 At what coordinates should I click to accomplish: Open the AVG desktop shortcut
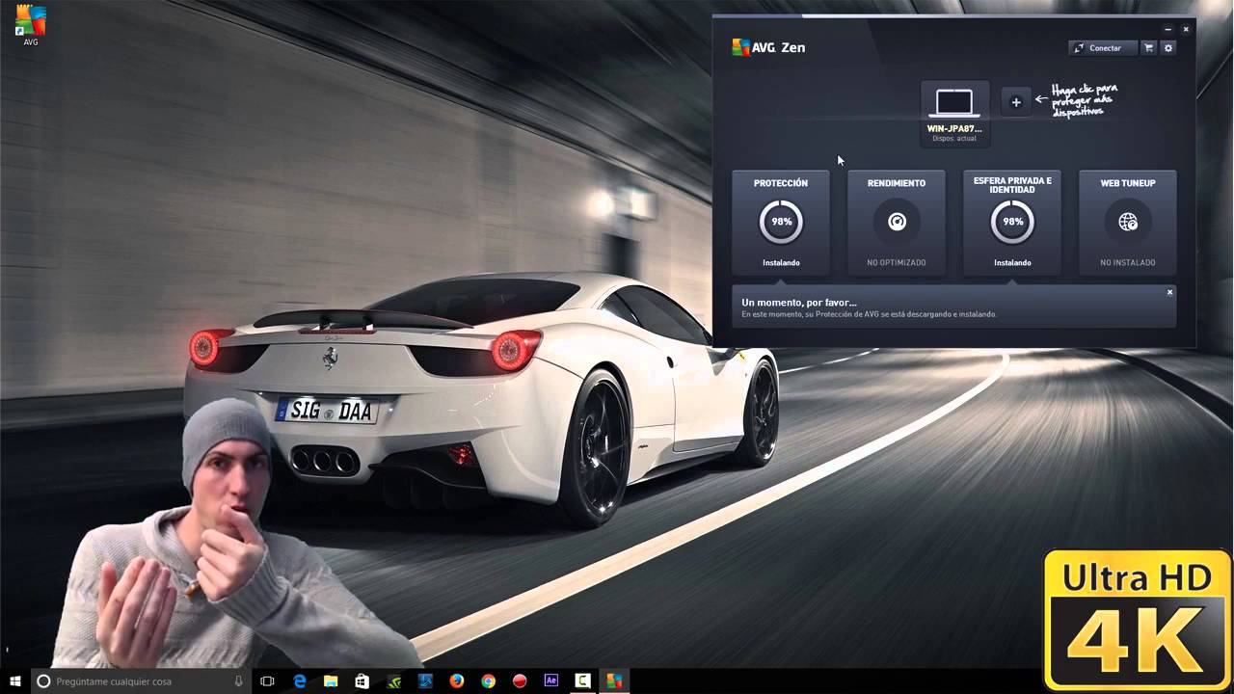31,26
